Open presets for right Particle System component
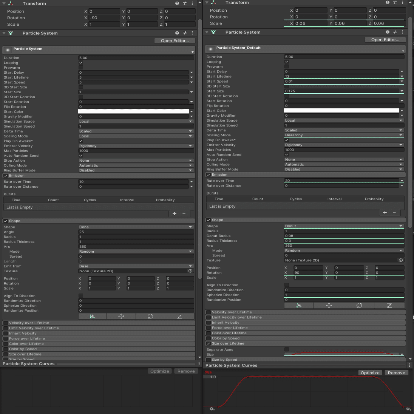This screenshot has height=414, width=414. point(395,32)
